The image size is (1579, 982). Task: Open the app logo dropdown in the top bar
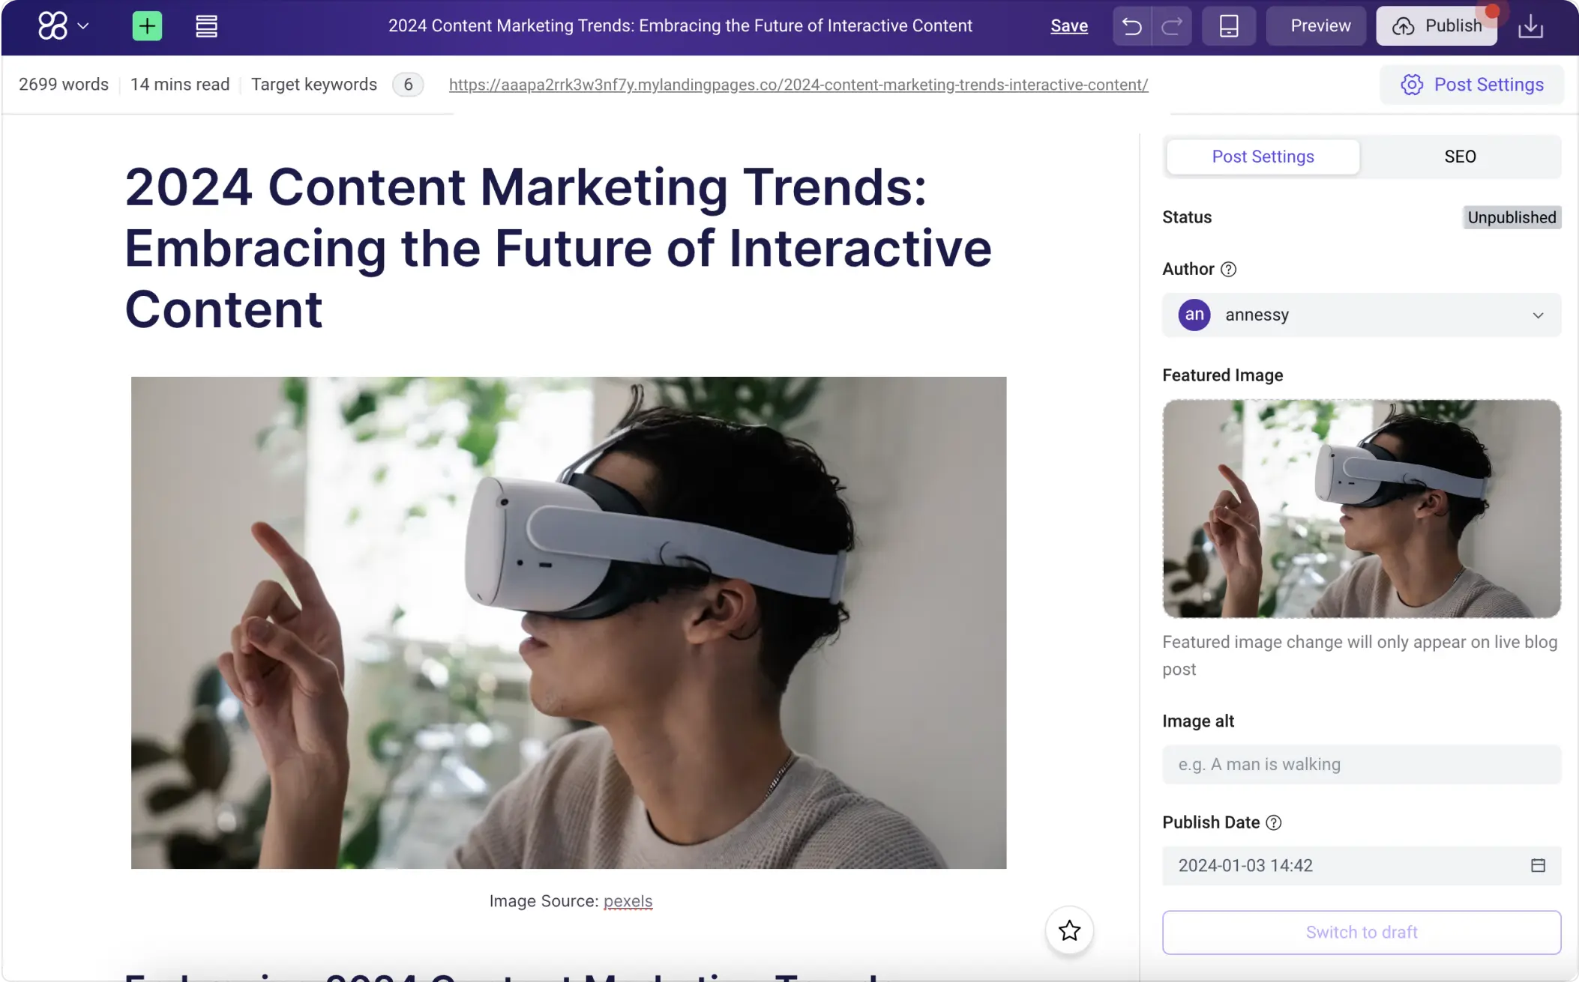click(63, 25)
